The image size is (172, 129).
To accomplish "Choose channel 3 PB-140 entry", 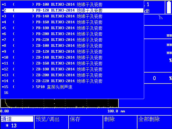I will 72,16.
